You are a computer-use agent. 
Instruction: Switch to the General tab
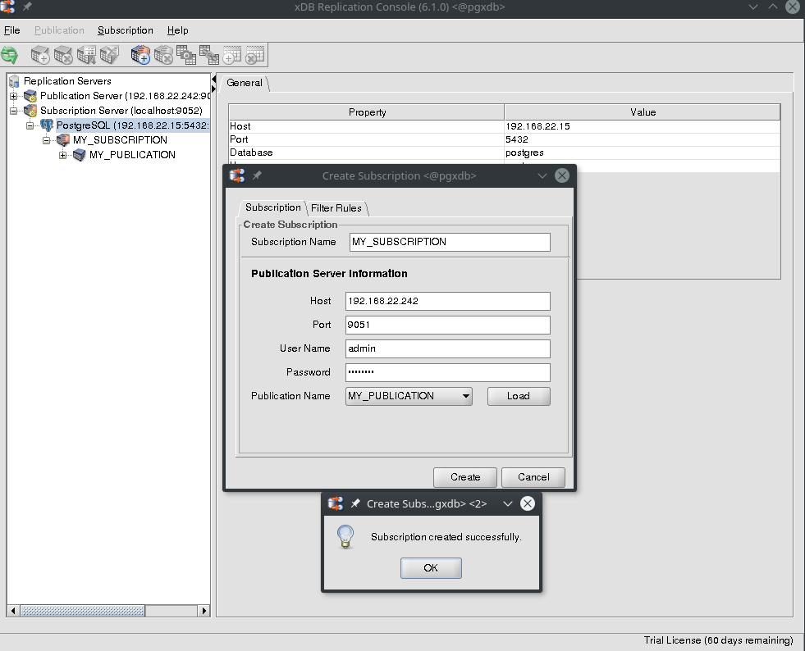tap(245, 83)
